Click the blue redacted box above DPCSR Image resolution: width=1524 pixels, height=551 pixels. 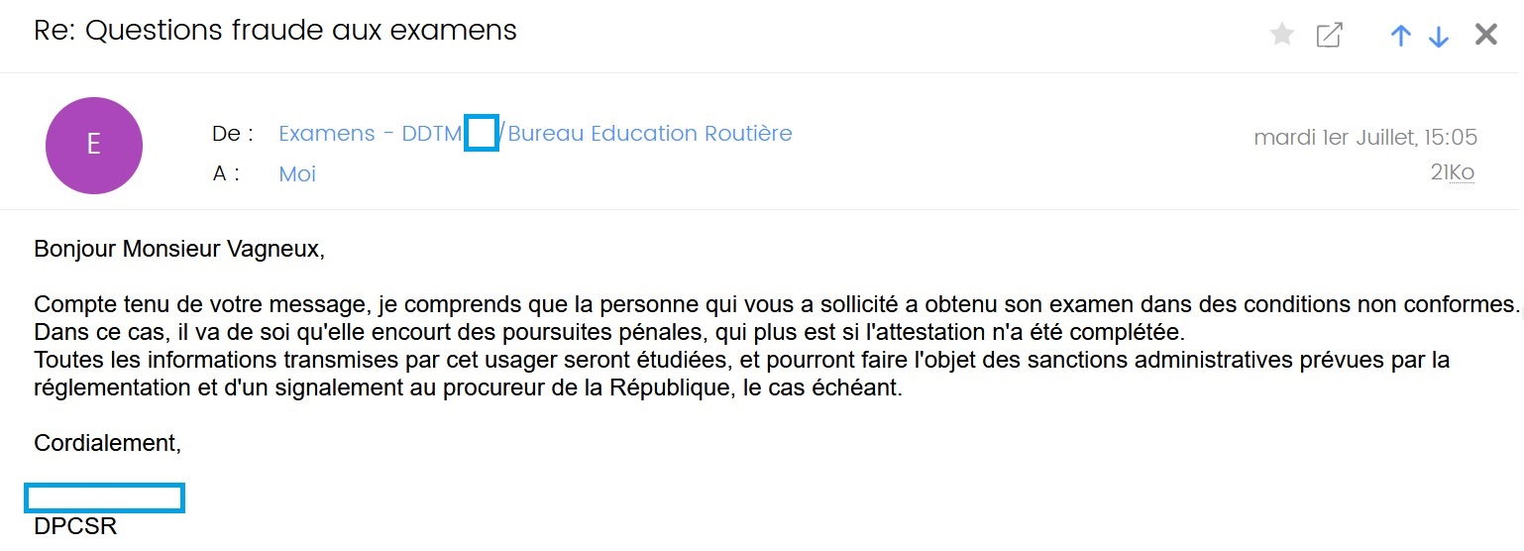pyautogui.click(x=104, y=497)
